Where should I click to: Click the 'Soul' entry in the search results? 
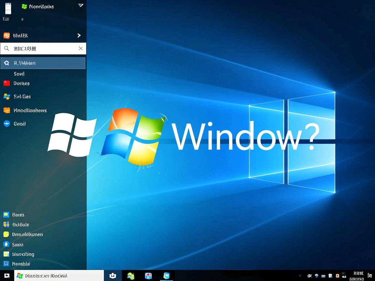19,74
